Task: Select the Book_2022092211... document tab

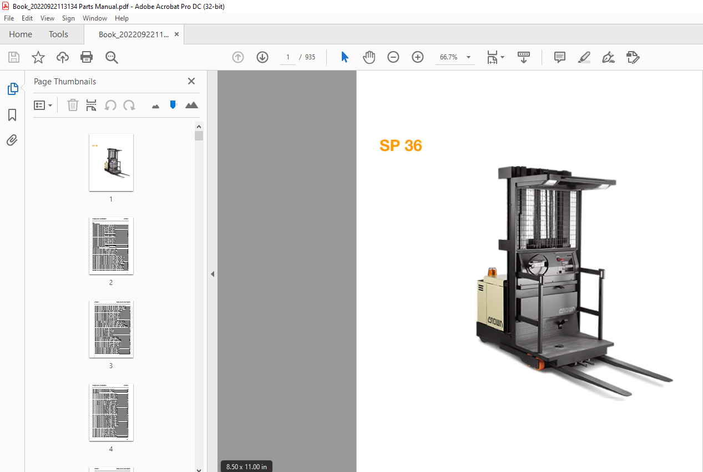Action: (x=134, y=34)
